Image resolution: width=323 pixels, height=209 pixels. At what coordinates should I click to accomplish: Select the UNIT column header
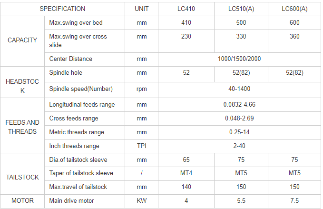point(141,9)
